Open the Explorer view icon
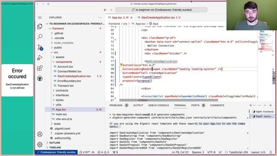The width and height of the screenshot is (277, 156). pyautogui.click(x=40, y=26)
